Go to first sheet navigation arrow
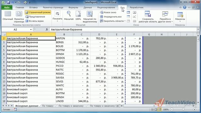The height and width of the screenshot is (113, 201). (x=3, y=106)
